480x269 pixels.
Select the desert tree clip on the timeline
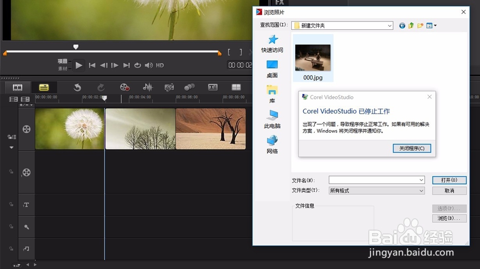pyautogui.click(x=211, y=129)
